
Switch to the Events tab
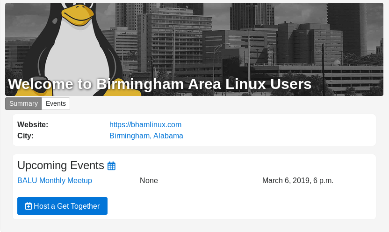click(56, 103)
